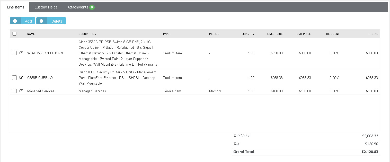Select the Line Items tab
This screenshot has height=162, width=390.
(16, 7)
